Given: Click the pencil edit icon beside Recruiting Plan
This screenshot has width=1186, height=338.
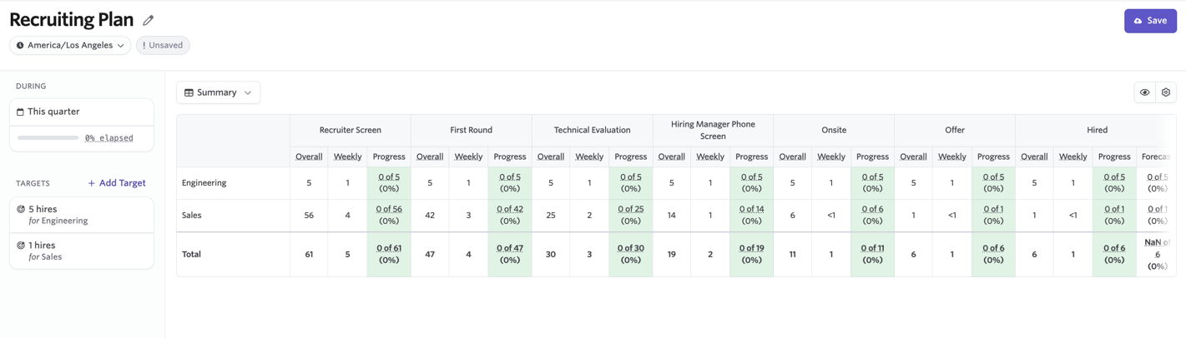Looking at the screenshot, I should (x=149, y=20).
